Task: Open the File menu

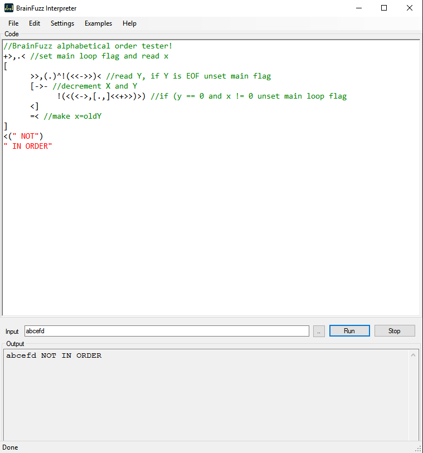Action: (x=13, y=23)
